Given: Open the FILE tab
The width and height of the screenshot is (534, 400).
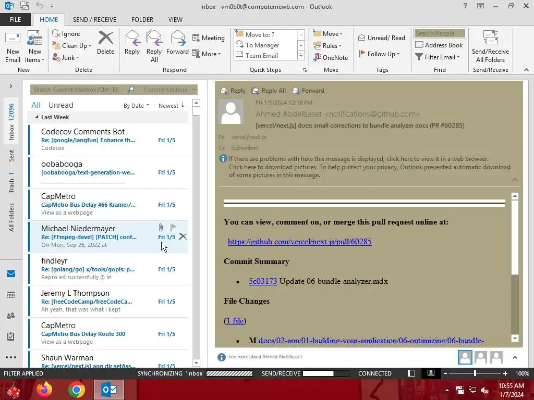Looking at the screenshot, I should click(15, 19).
